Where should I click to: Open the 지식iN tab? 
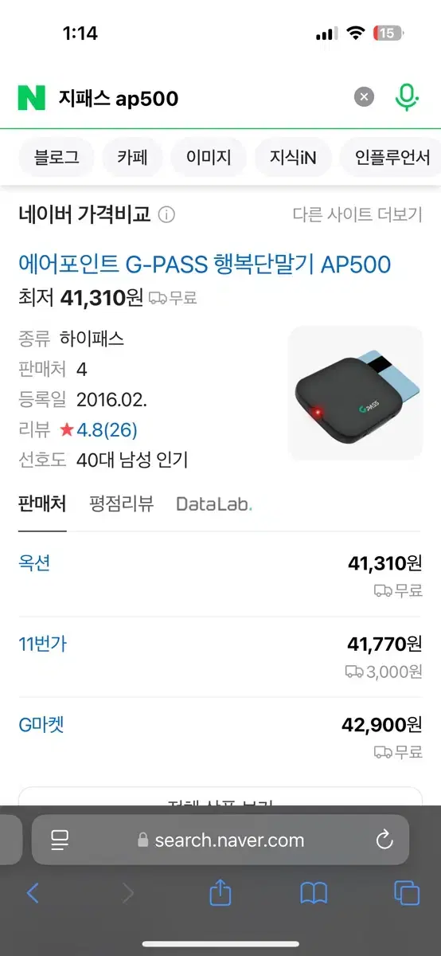[293, 158]
